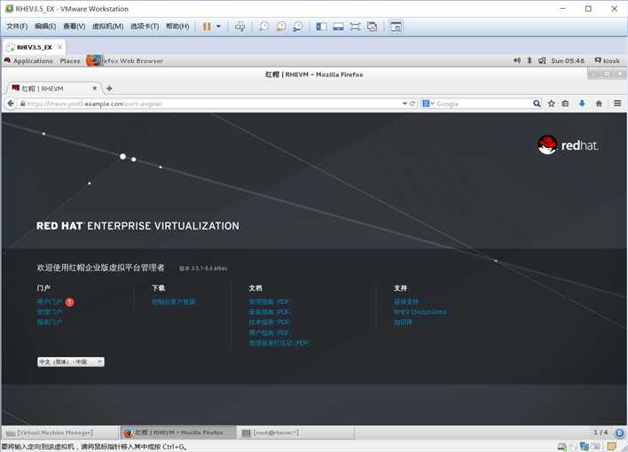Click Firefox bookmark star icon
Image resolution: width=628 pixels, height=452 pixels.
tap(552, 104)
